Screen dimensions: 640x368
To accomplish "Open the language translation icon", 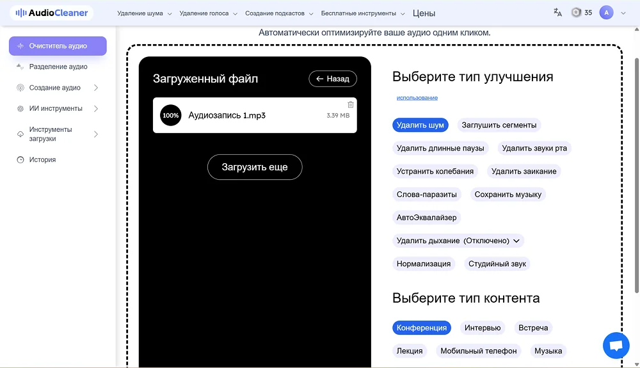I will tap(557, 13).
